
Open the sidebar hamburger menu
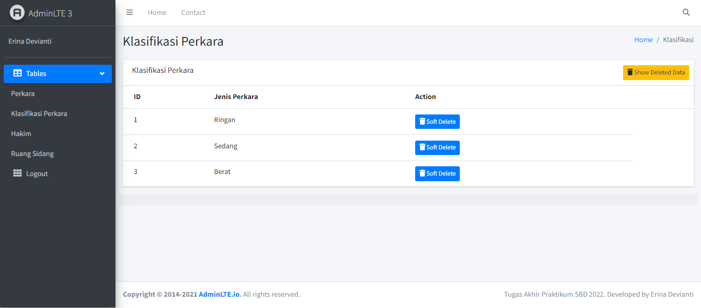[129, 12]
